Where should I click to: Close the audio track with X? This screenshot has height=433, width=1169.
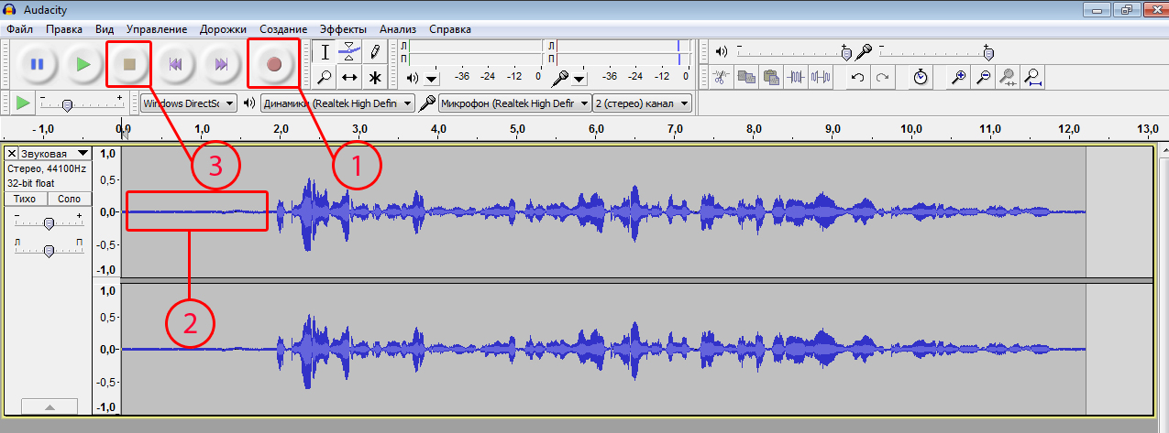coord(11,153)
